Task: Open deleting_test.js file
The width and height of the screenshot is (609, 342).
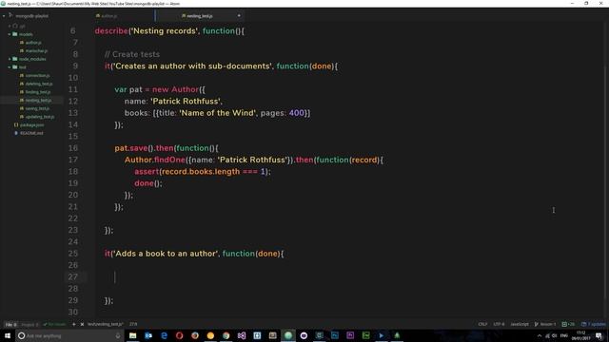Action: click(x=39, y=84)
